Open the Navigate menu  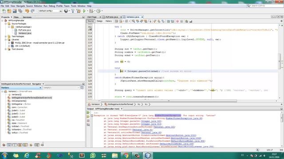(x=20, y=6)
